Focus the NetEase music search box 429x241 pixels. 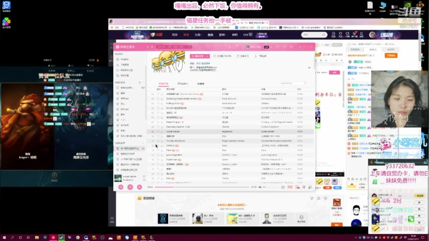pyautogui.click(x=174, y=47)
